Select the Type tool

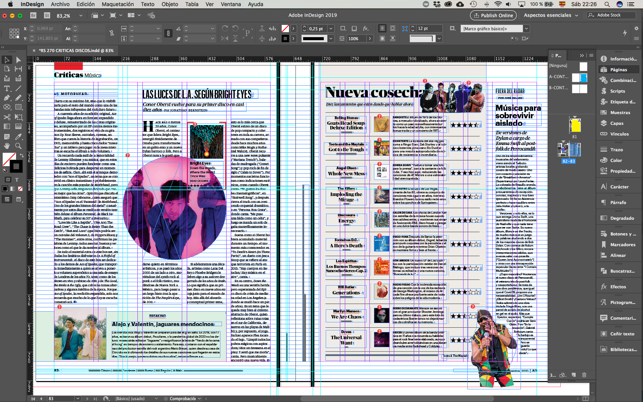click(x=7, y=88)
